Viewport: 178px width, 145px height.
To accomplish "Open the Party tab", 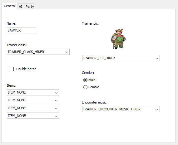I will [x=30, y=7].
